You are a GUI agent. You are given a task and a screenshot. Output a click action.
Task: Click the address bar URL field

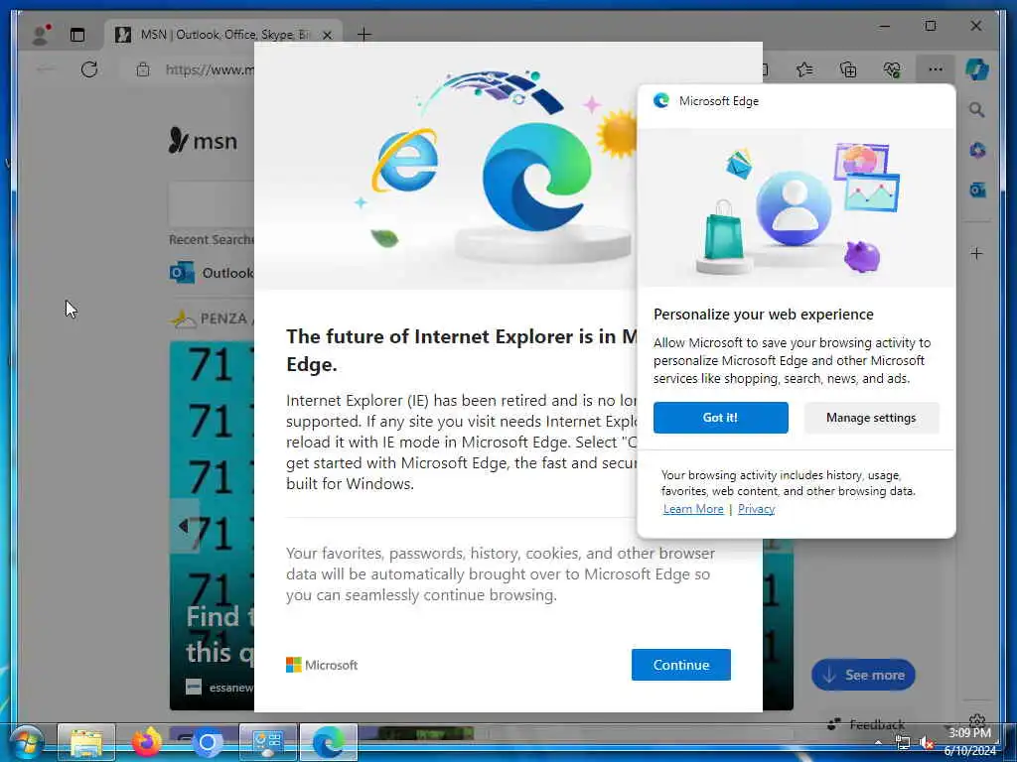point(209,69)
